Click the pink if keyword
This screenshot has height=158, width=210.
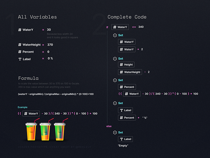[x=107, y=27]
